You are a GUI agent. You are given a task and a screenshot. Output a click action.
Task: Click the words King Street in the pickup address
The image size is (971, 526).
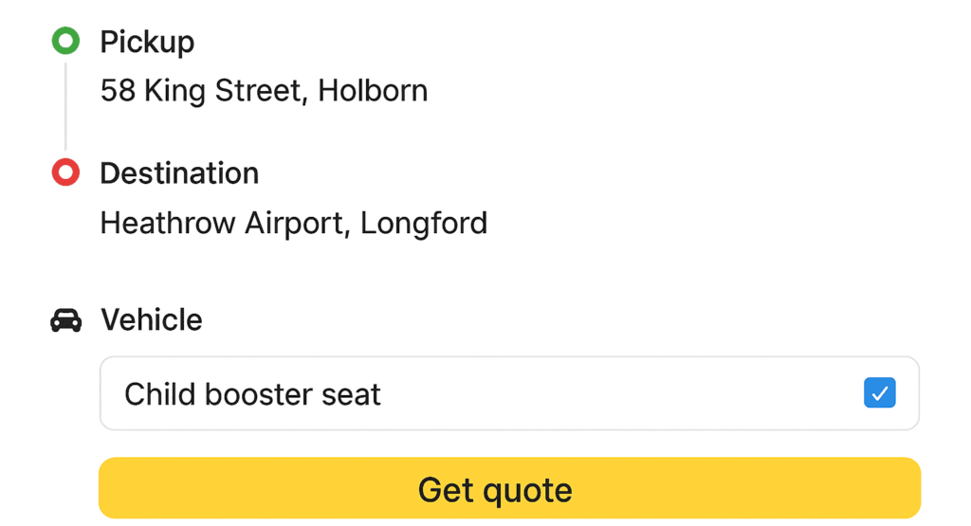[226, 91]
